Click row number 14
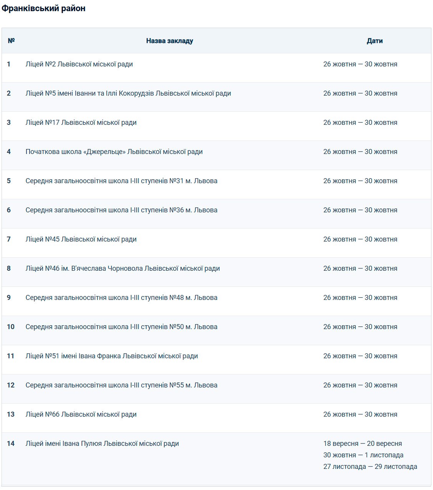433x490 pixels. pos(11,444)
